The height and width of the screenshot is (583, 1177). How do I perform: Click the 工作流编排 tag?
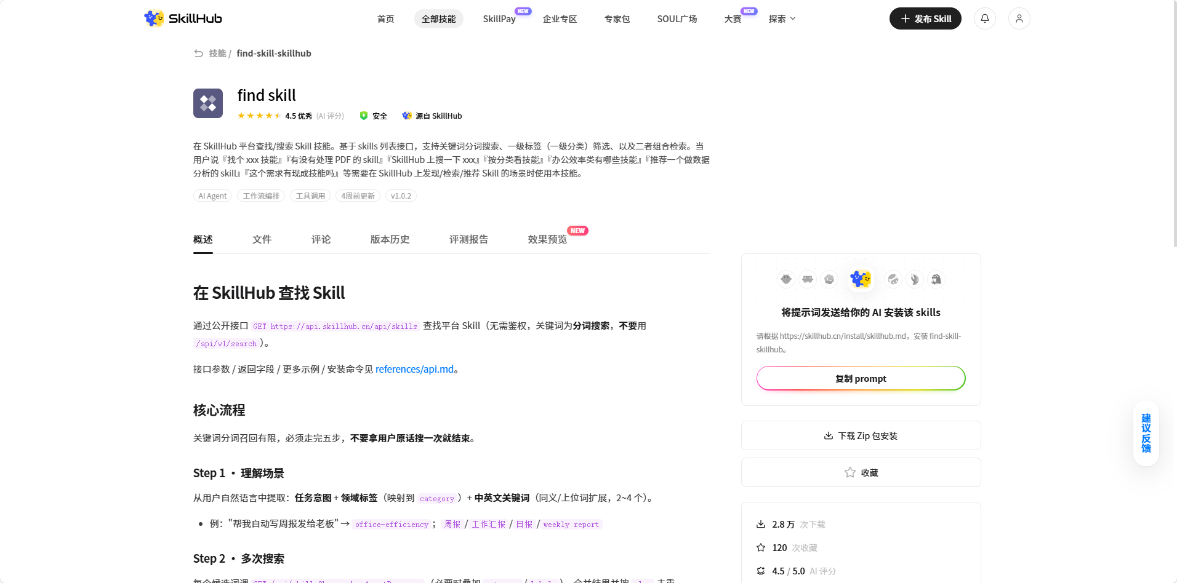261,196
